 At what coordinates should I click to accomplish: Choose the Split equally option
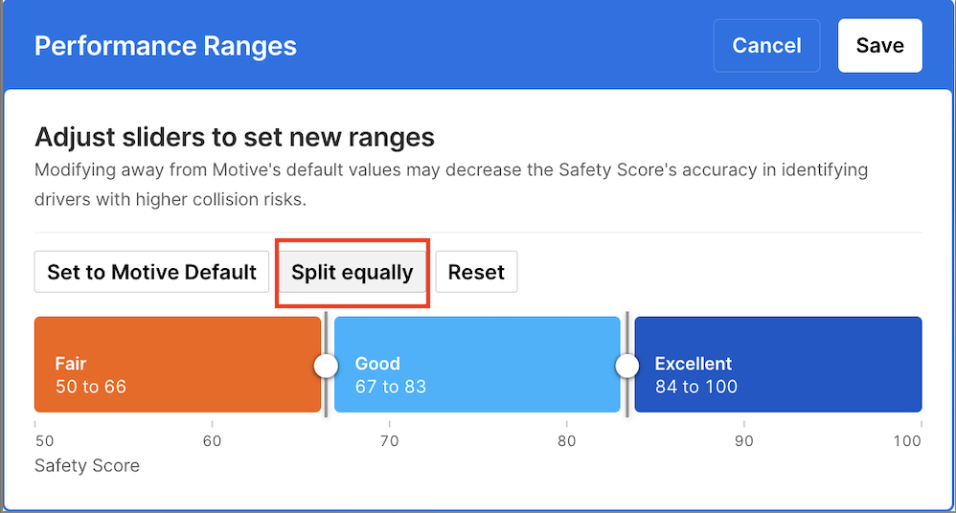[x=353, y=272]
